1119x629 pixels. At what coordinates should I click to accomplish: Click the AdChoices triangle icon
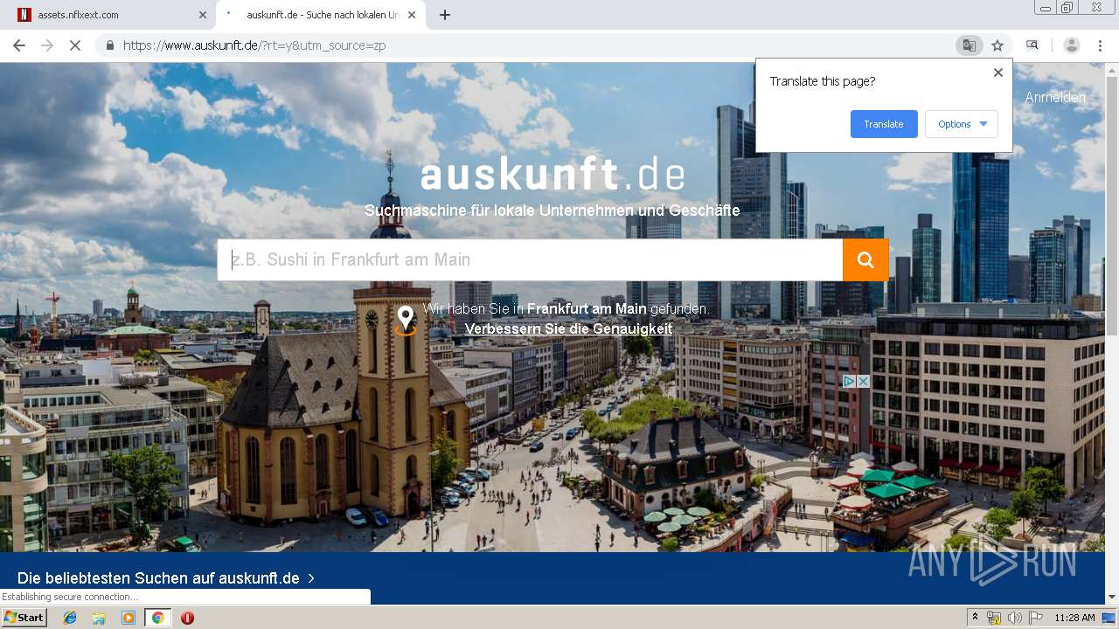click(x=849, y=382)
